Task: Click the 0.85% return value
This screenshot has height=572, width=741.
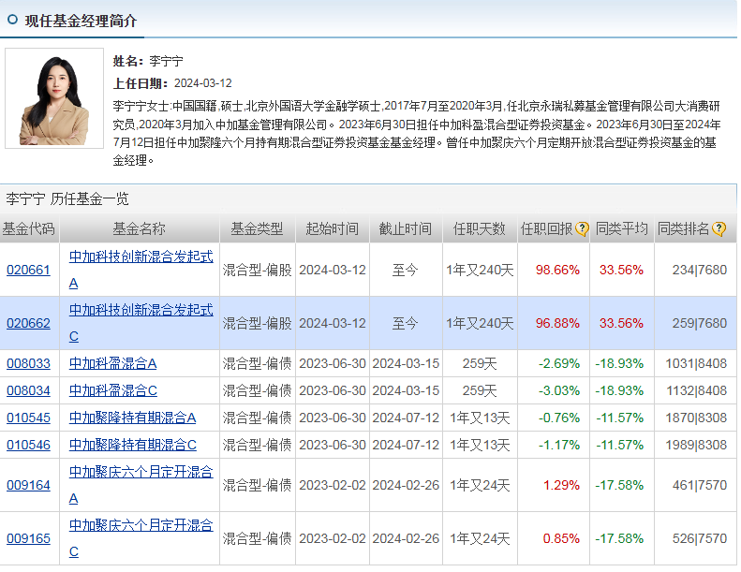Action: pos(561,538)
